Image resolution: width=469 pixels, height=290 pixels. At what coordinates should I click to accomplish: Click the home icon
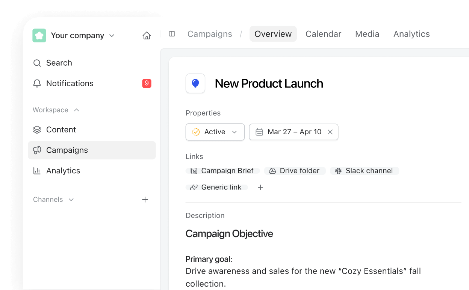tap(147, 36)
